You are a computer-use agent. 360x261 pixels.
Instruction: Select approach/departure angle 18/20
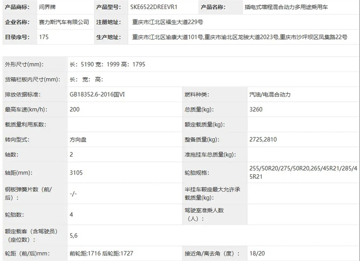coord(257,253)
